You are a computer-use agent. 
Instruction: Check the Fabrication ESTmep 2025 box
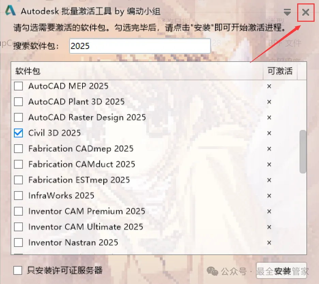pos(18,180)
